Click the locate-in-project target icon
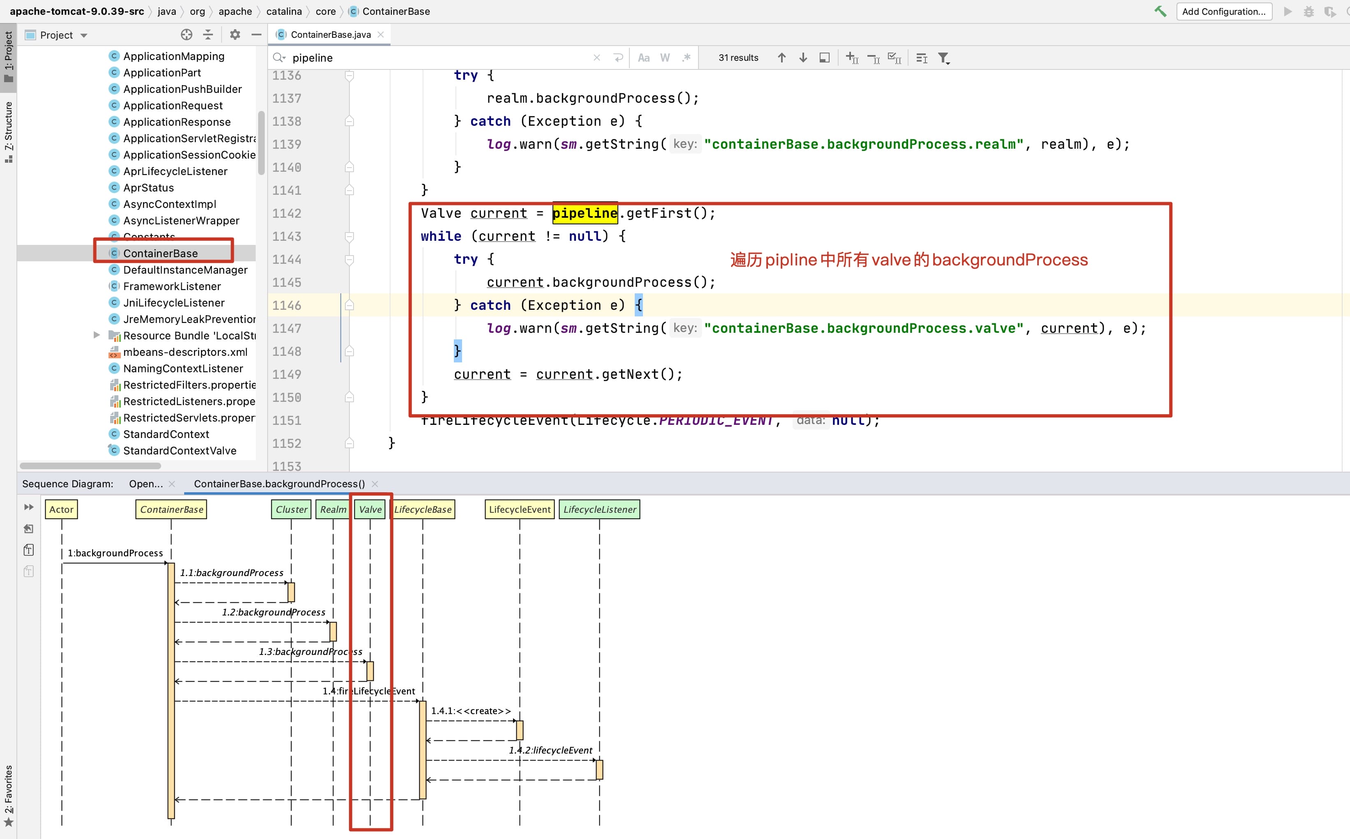The height and width of the screenshot is (839, 1350). (187, 35)
